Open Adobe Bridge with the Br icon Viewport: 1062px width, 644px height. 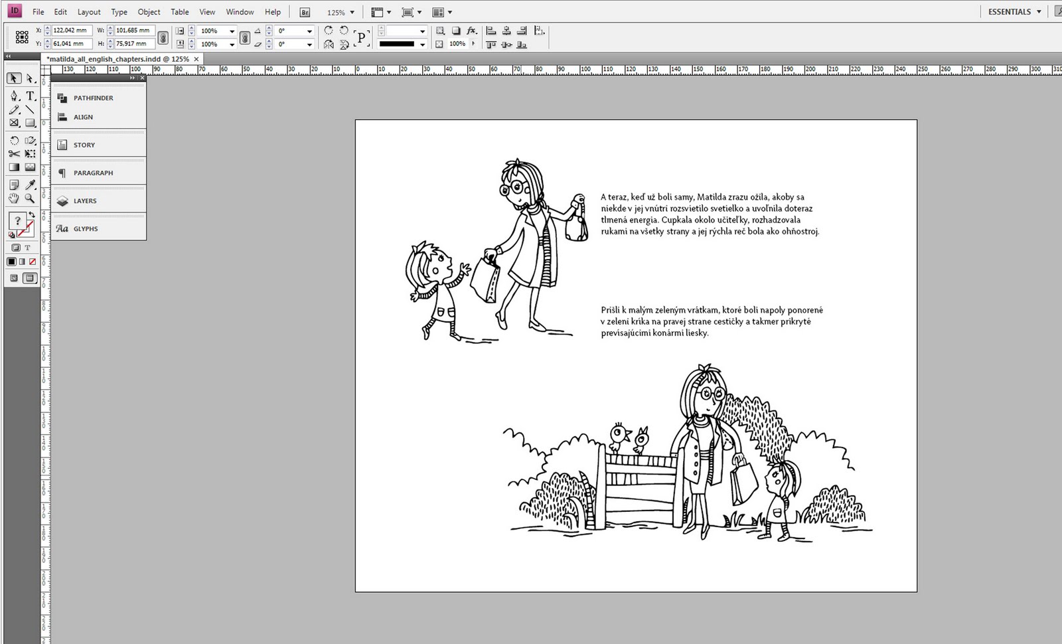305,12
